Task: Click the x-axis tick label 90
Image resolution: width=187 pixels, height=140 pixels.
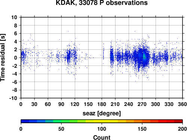Action: pos(61,104)
